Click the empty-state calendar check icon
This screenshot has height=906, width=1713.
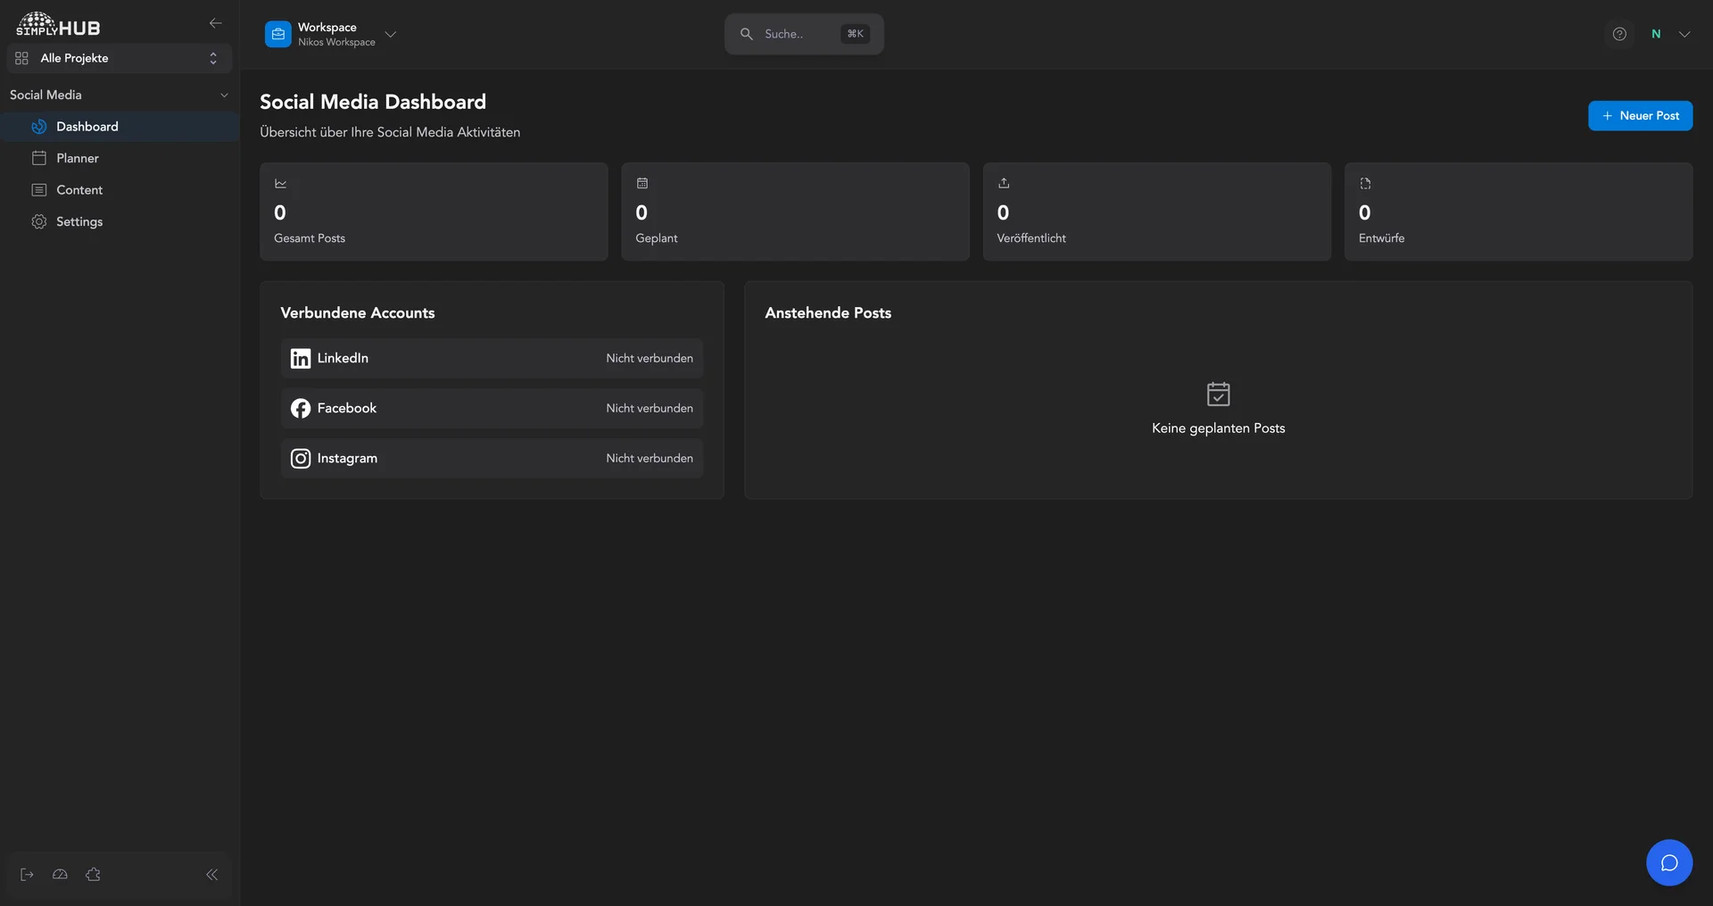[1218, 394]
